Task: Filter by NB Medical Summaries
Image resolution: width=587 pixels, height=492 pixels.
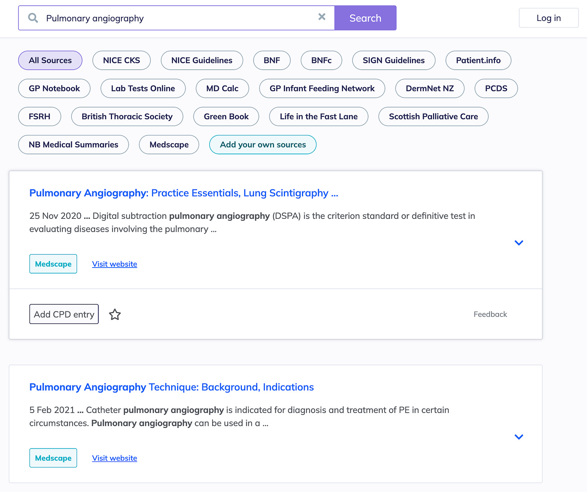Action: point(73,145)
